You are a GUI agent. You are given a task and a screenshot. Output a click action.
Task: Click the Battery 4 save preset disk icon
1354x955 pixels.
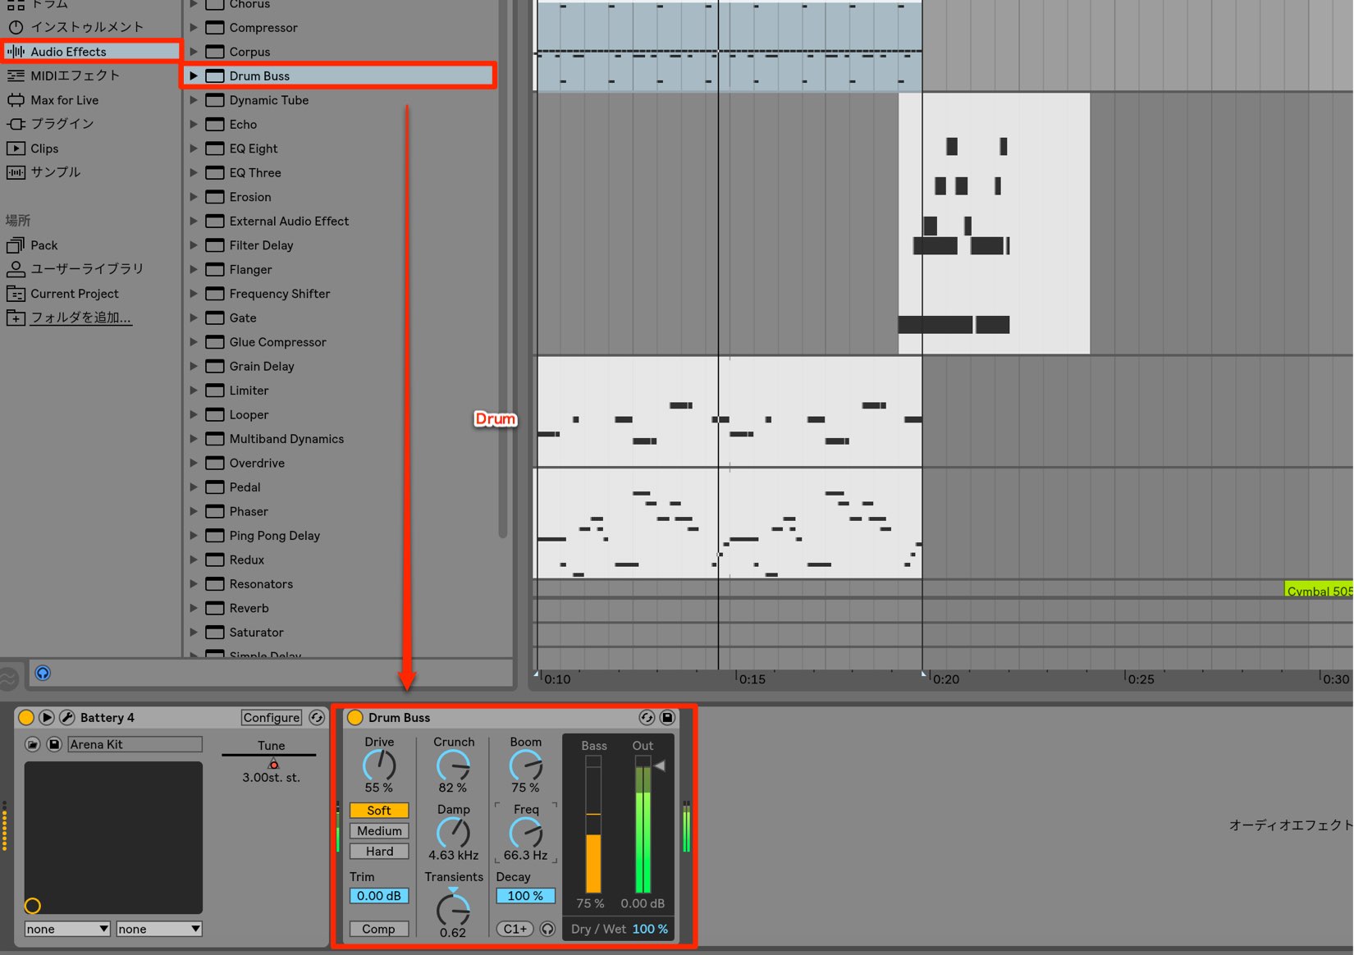point(54,744)
